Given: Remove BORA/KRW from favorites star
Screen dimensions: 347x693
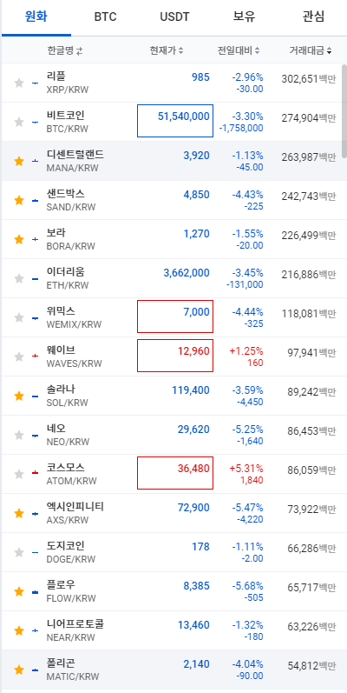Looking at the screenshot, I should tap(18, 239).
